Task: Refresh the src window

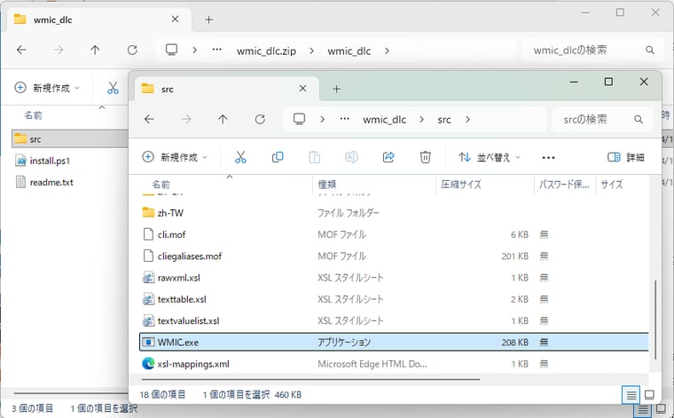Action: click(260, 119)
